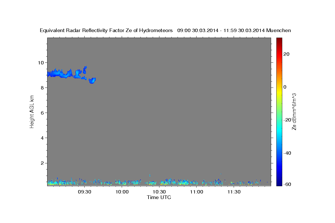Click the 'Ze dBmm^6/m^3' colorbar unit label
The height and width of the screenshot is (223, 335).
pos(294,111)
